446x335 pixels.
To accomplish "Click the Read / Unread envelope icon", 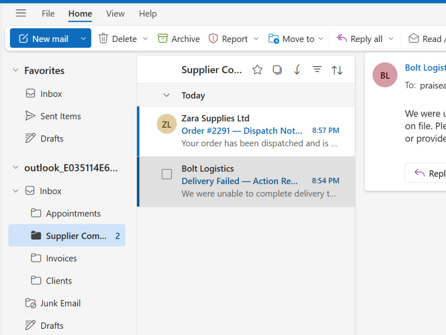I will (x=413, y=38).
